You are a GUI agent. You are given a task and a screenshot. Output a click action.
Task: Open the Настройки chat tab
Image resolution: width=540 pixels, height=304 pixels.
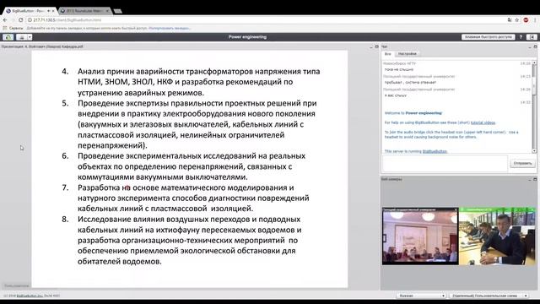(x=407, y=54)
